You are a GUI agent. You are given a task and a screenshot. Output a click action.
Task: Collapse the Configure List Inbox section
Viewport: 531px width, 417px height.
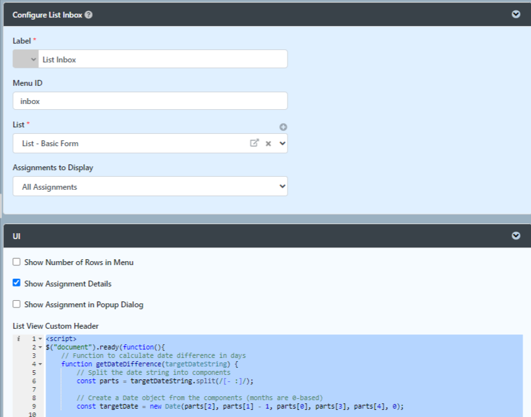coord(516,14)
